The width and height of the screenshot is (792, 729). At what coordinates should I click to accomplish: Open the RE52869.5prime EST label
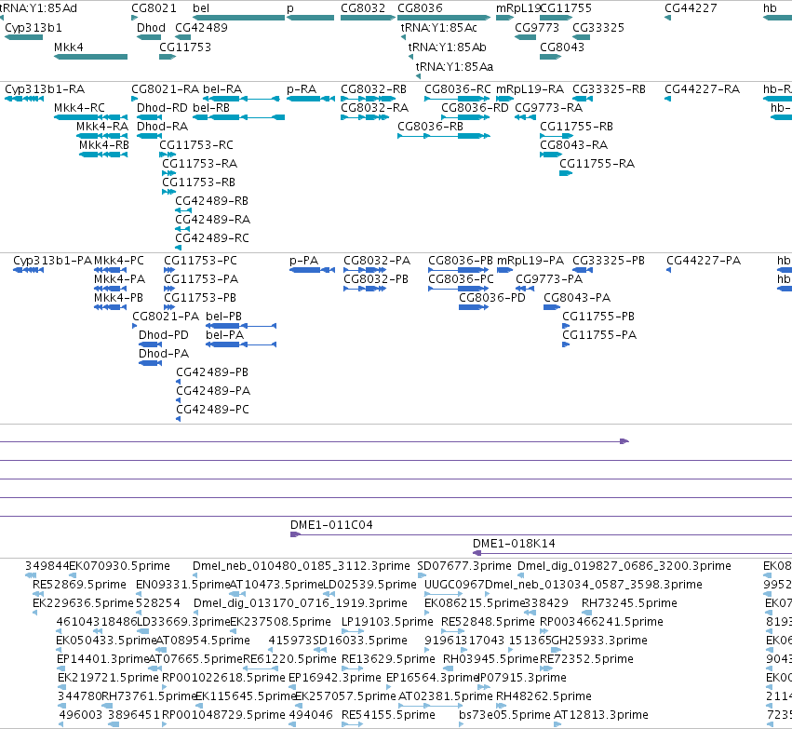[79, 585]
